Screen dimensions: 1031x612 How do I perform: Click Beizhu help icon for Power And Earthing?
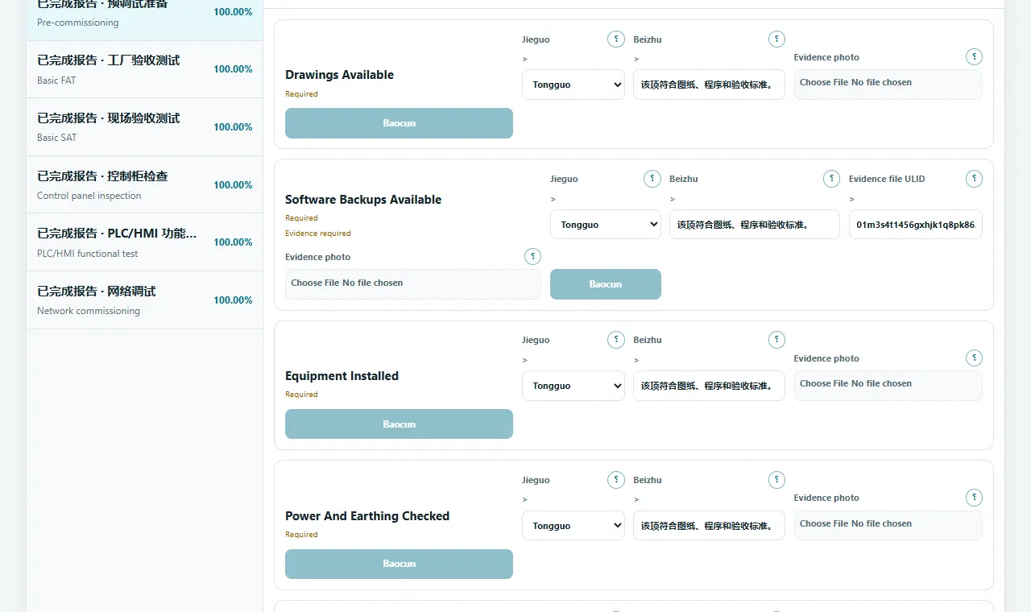[x=776, y=480]
